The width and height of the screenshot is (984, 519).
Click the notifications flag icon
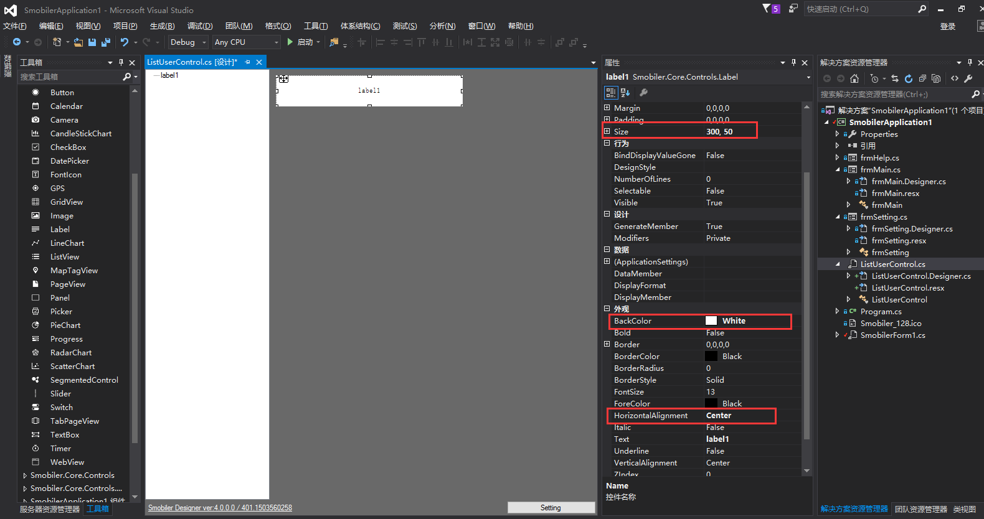[767, 9]
